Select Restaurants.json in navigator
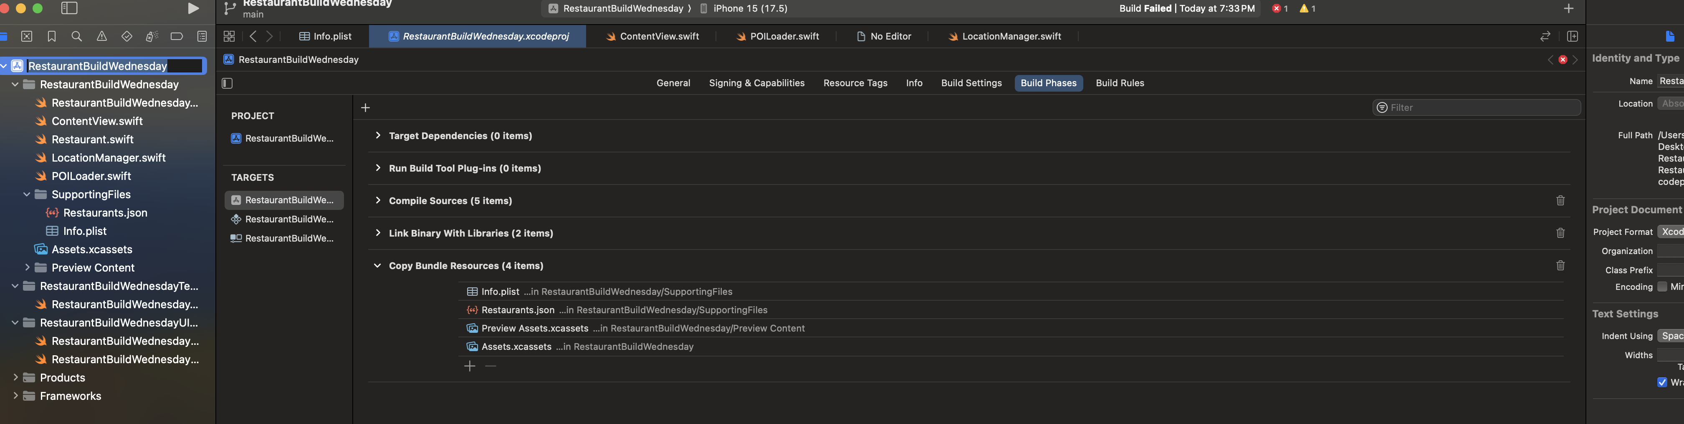 [105, 213]
